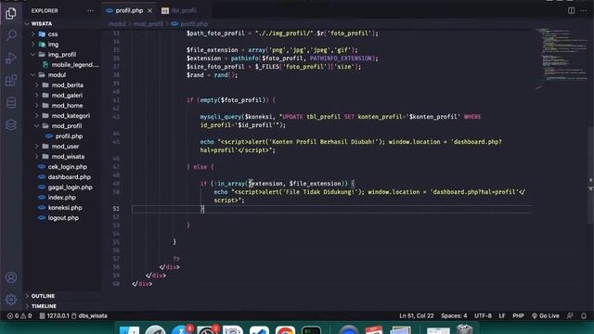Split the editor right
Screen dimensions: 594x334
(x=571, y=10)
